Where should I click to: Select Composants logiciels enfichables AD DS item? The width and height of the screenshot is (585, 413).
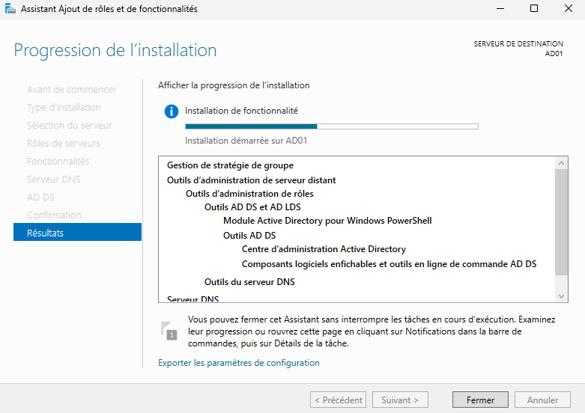tap(389, 264)
